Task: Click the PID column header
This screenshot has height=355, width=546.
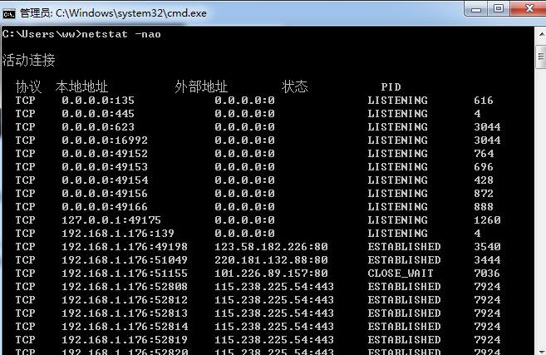Action: click(x=391, y=87)
